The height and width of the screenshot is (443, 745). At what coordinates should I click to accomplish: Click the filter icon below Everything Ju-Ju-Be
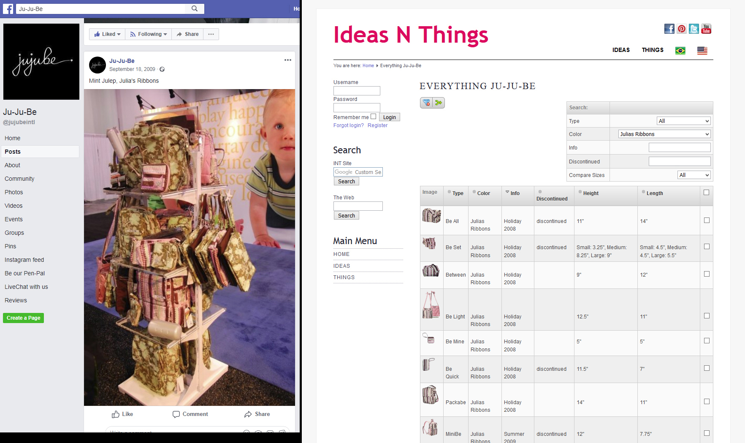(426, 103)
